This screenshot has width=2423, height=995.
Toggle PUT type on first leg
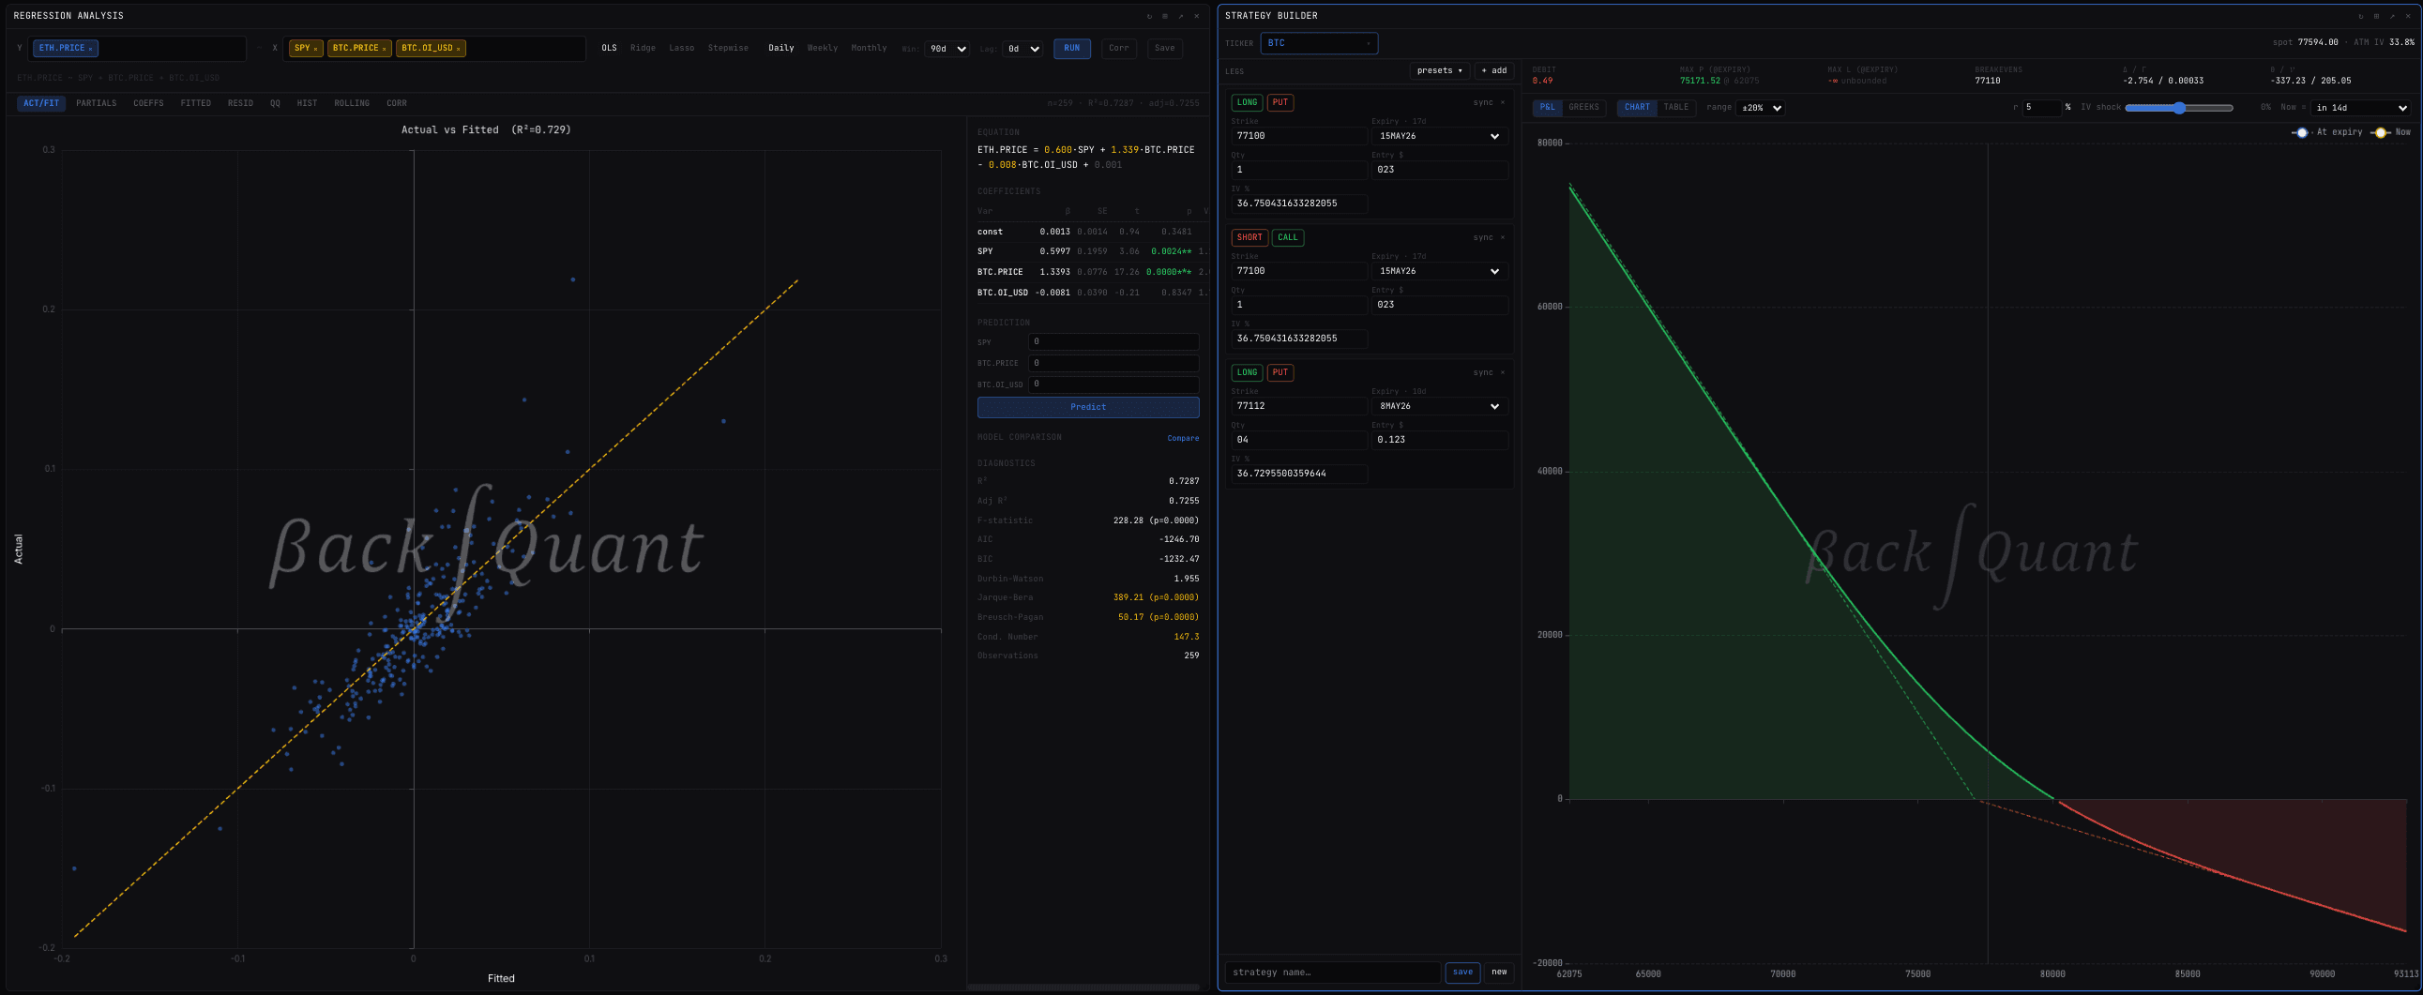(1280, 102)
